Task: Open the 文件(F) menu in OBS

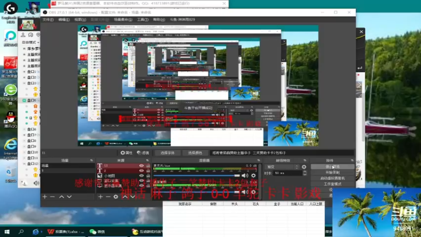Action: [x=48, y=19]
